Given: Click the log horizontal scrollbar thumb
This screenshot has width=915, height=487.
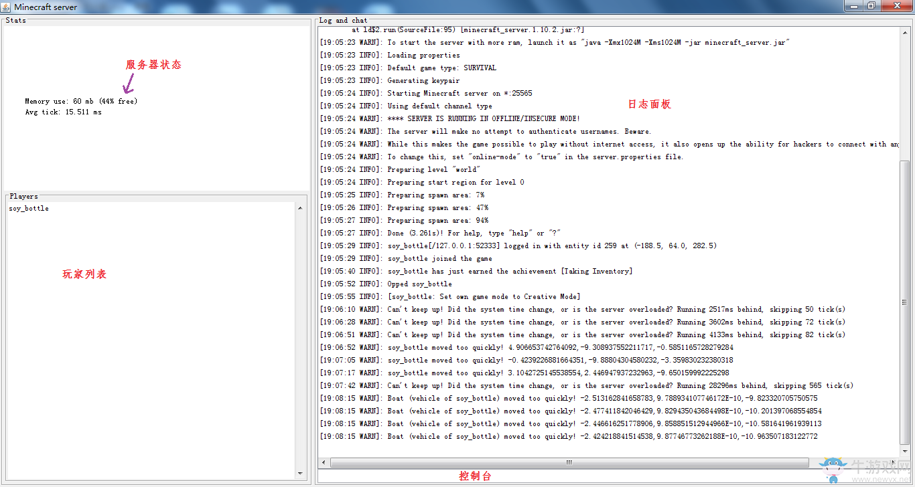Looking at the screenshot, I should [569, 462].
